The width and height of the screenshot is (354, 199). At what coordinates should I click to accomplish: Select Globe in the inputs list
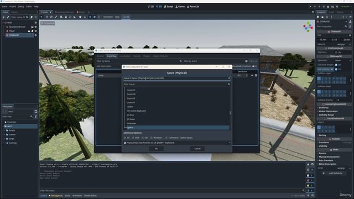pos(130,107)
